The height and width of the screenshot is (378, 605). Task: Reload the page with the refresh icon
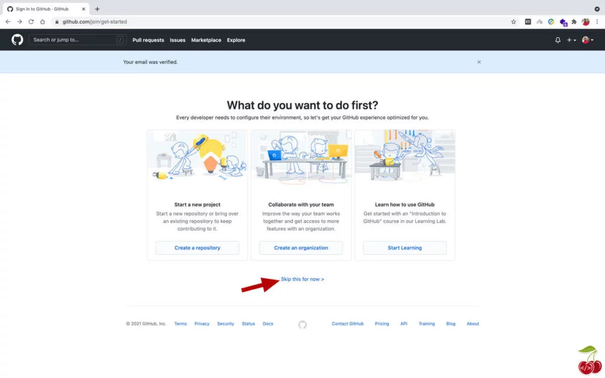[x=31, y=21]
